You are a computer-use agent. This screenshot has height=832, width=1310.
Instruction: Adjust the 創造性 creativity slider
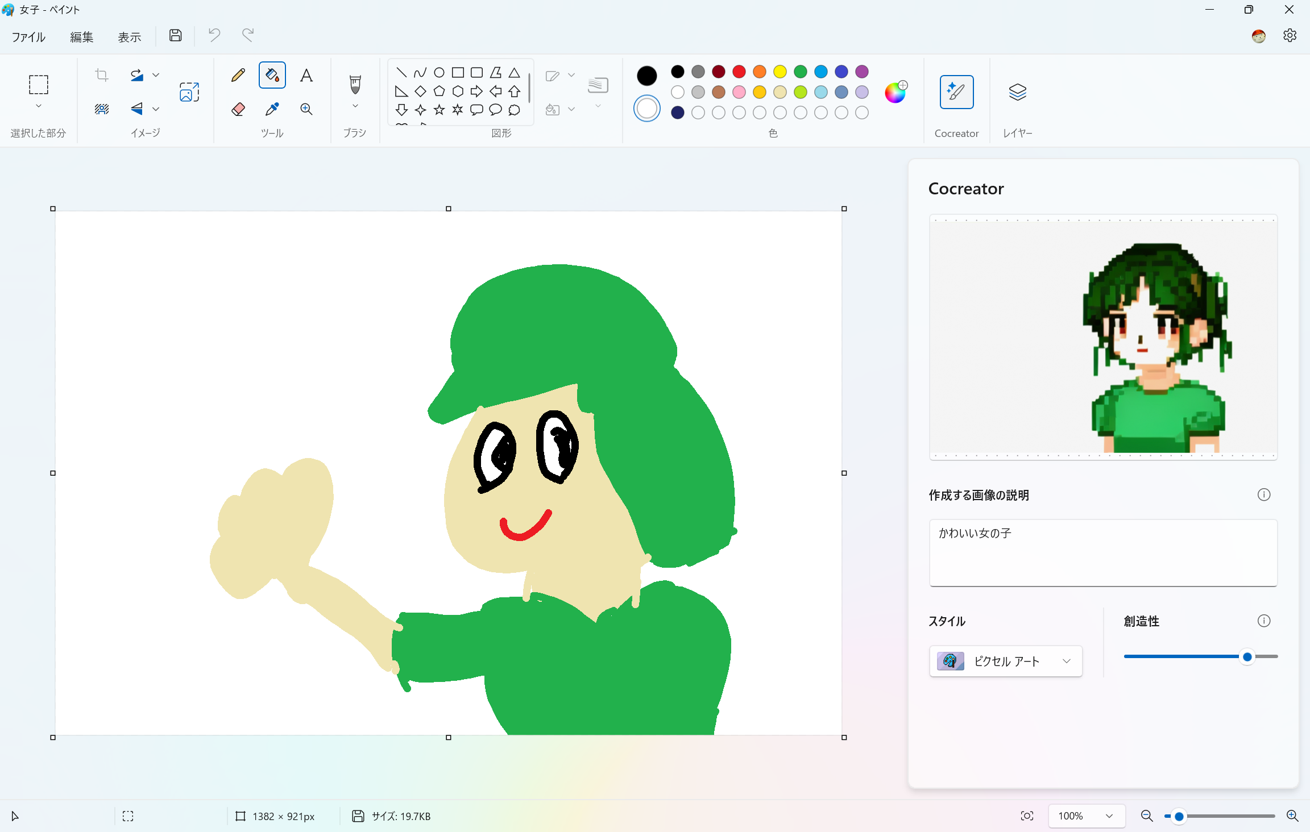[1246, 656]
